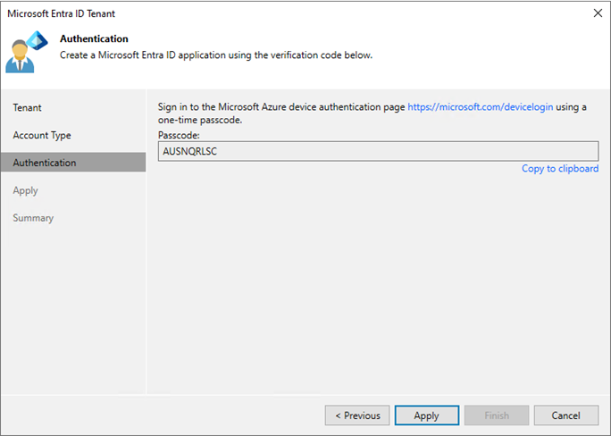611x436 pixels.
Task: Click the window title bar text
Action: coord(61,13)
